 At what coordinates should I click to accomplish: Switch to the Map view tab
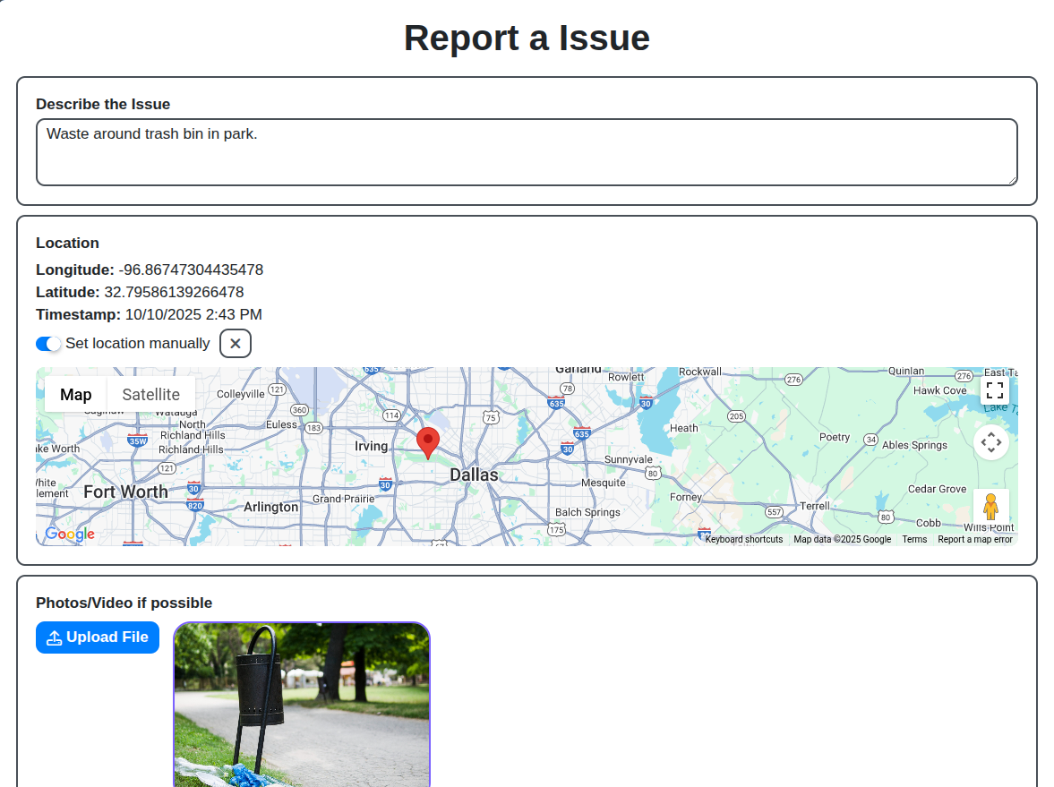76,394
